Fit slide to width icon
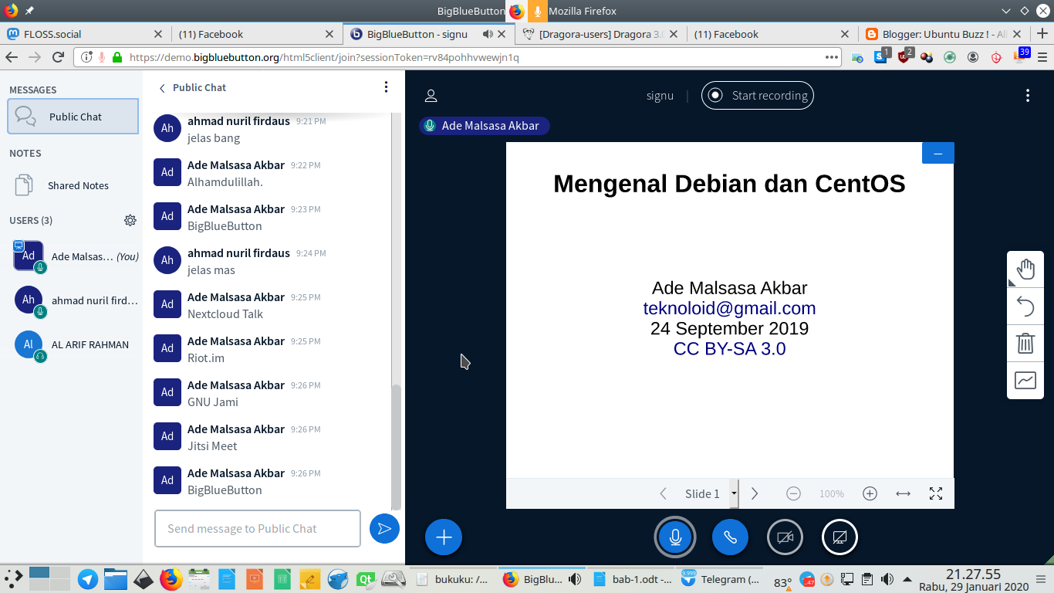The height and width of the screenshot is (593, 1054). tap(903, 493)
